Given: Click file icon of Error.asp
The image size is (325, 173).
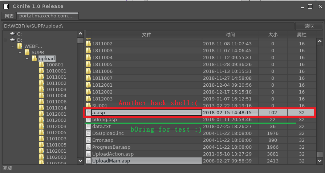Looking at the screenshot, I should pos(89,140).
